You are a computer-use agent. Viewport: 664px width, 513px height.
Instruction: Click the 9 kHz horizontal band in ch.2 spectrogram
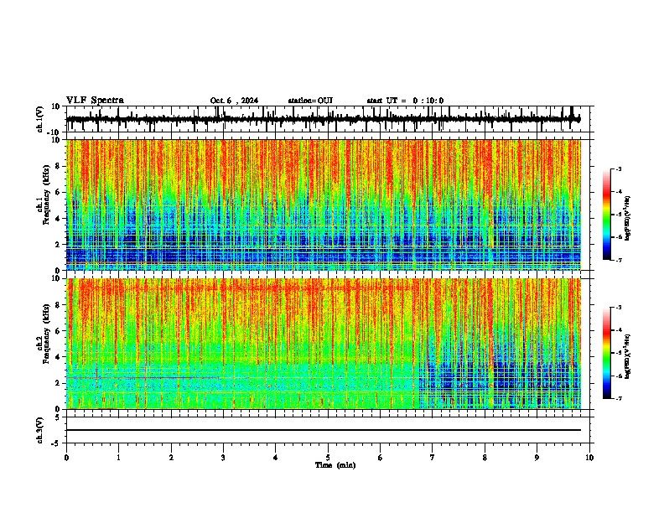[x=241, y=288]
